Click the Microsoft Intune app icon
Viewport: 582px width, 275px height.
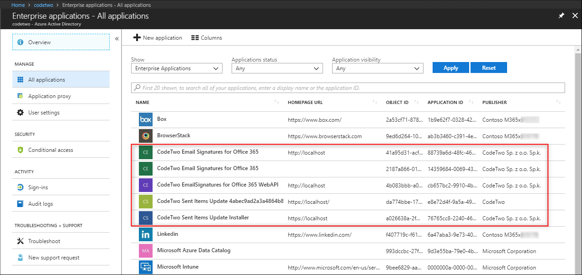tap(145, 267)
